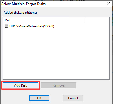
Task: Click the Added disks/partitions label
Action: pos(20,13)
